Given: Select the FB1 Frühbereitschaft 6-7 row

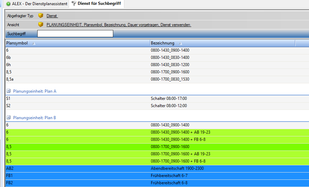Looking at the screenshot, I should [x=155, y=176].
